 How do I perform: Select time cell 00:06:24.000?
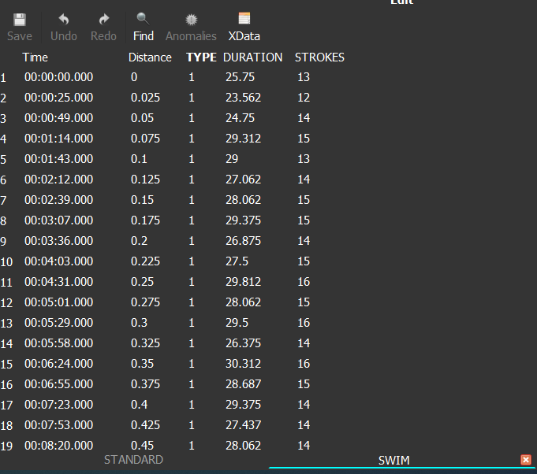(59, 364)
